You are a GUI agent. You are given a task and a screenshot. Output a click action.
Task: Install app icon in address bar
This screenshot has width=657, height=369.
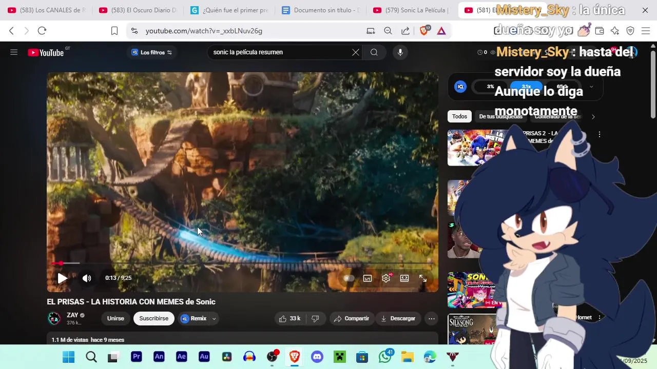click(x=371, y=31)
